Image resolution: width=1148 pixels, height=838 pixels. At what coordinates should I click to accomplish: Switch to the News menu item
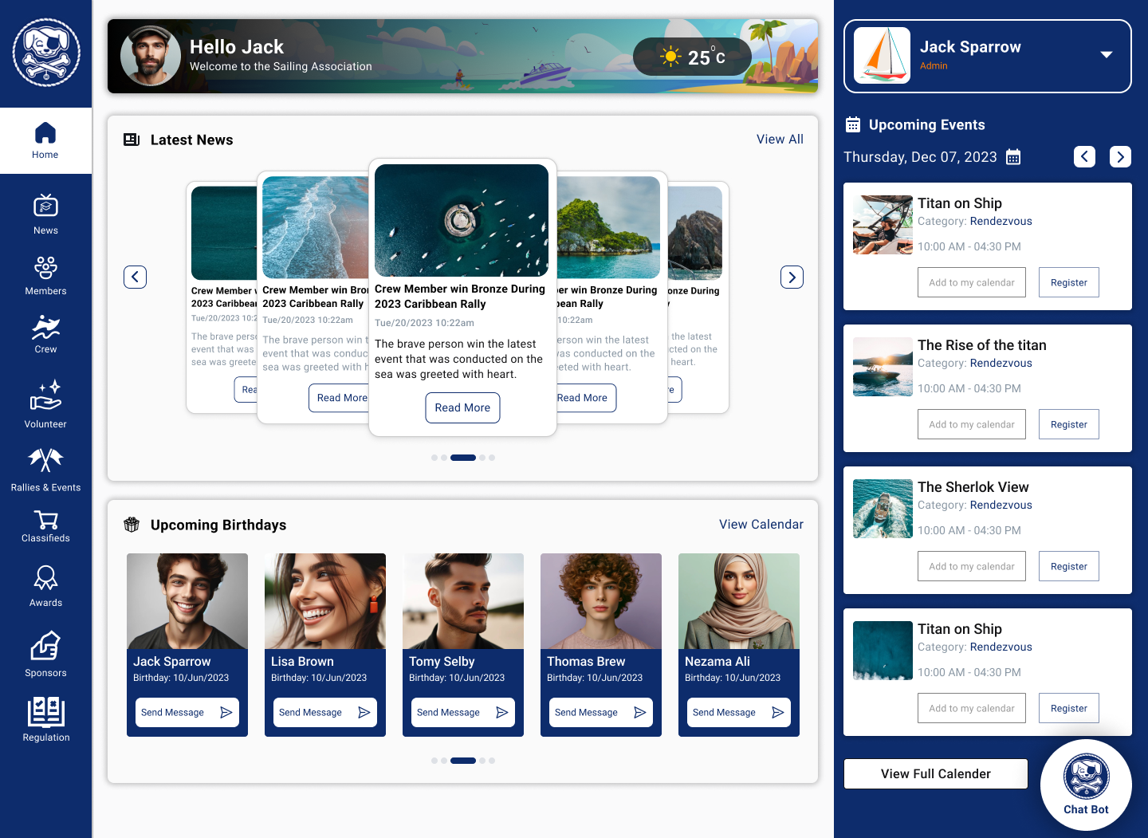coord(45,214)
